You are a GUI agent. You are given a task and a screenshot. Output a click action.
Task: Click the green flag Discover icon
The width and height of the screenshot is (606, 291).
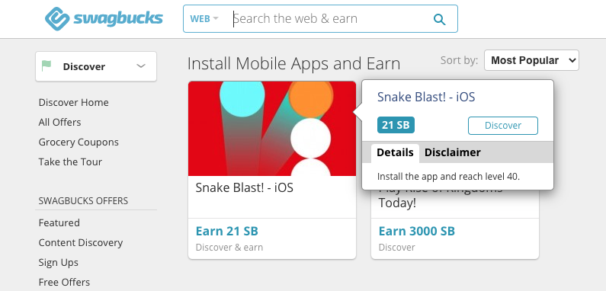pos(46,66)
